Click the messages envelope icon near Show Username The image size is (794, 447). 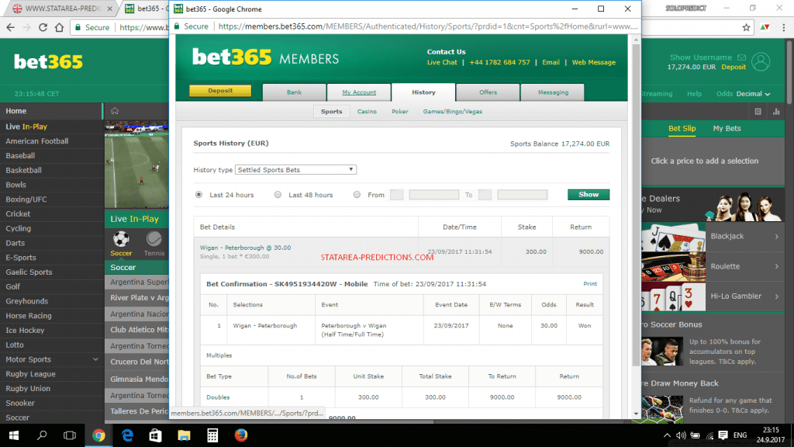(741, 57)
